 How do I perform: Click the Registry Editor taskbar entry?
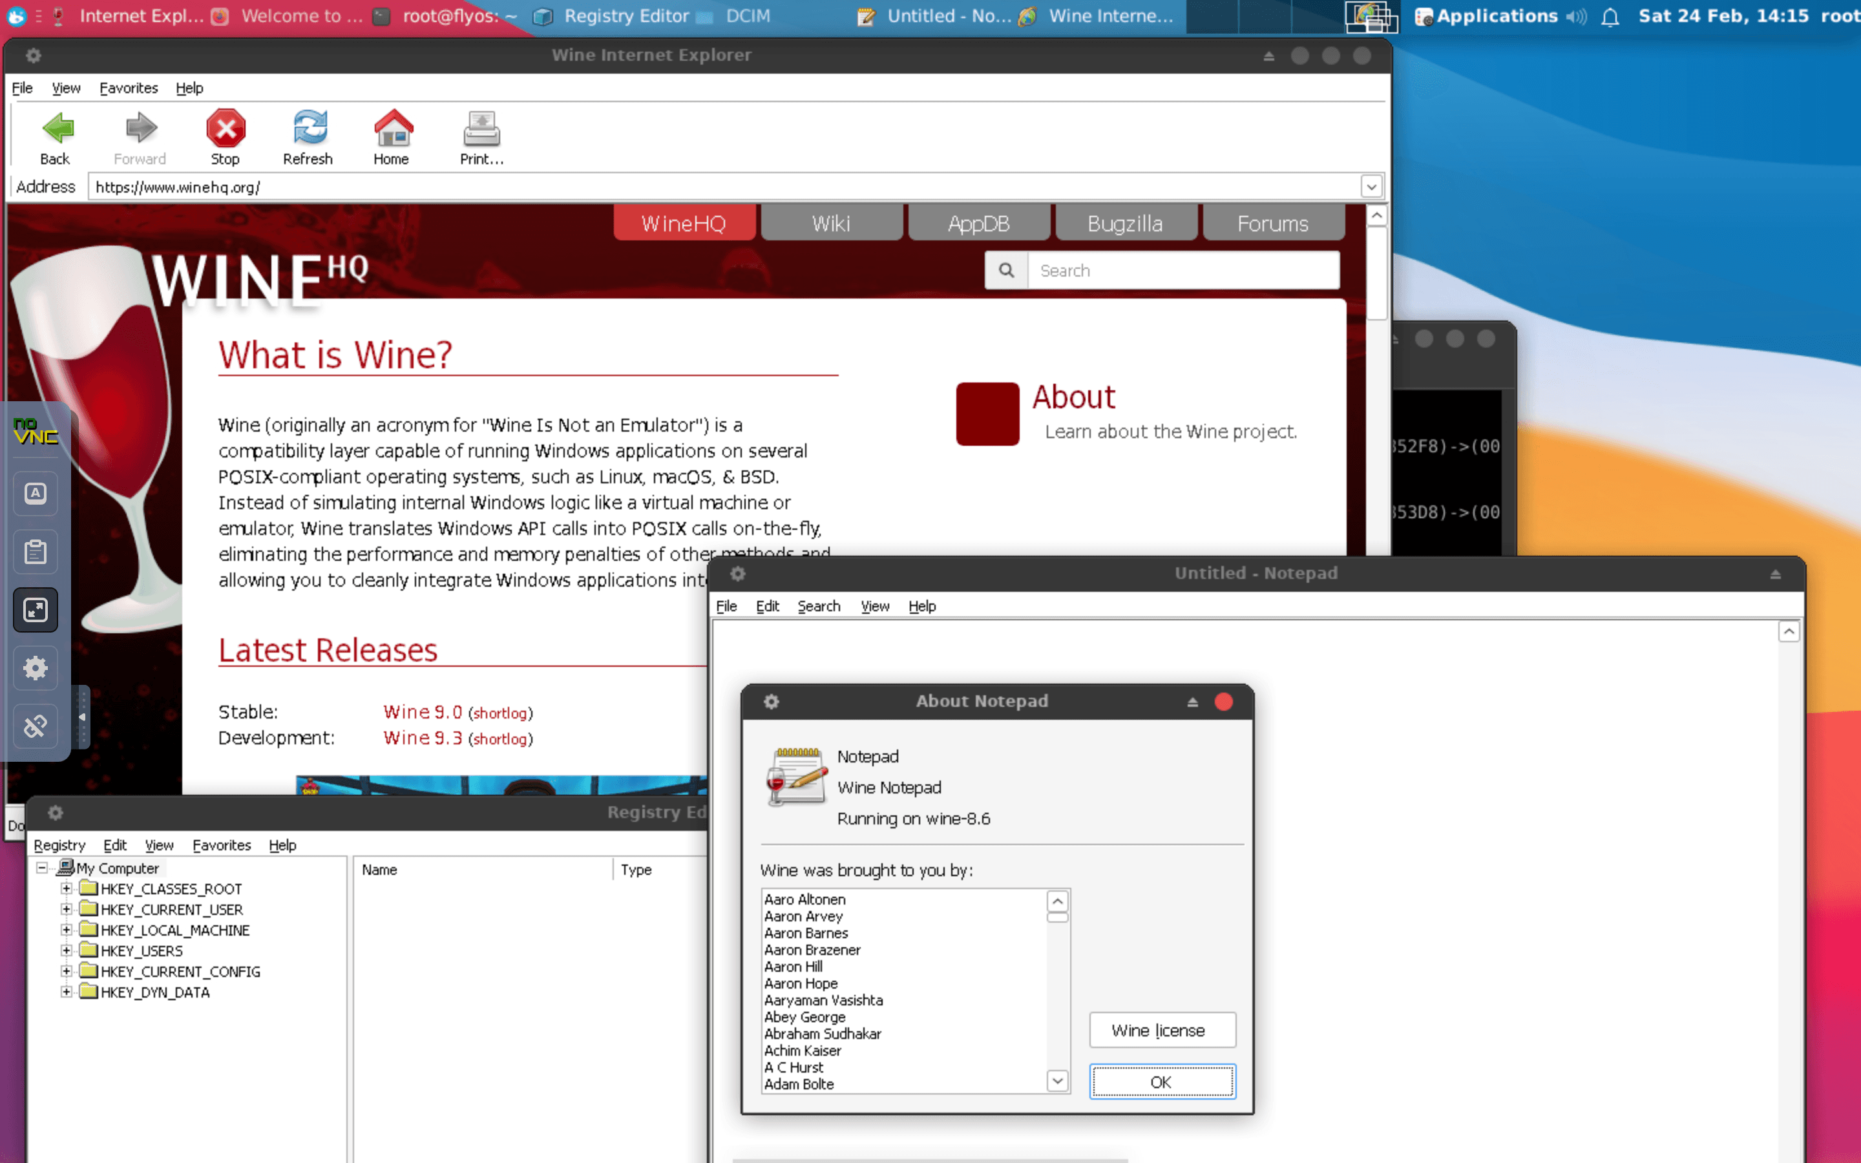pyautogui.click(x=613, y=16)
